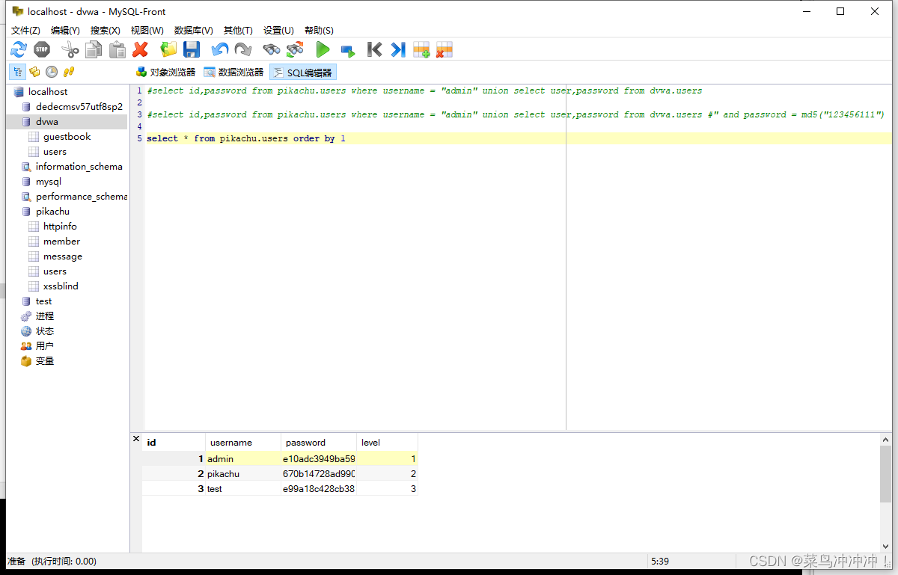898x575 pixels.
Task: Click the refresh icon on the toolbar
Action: point(18,49)
